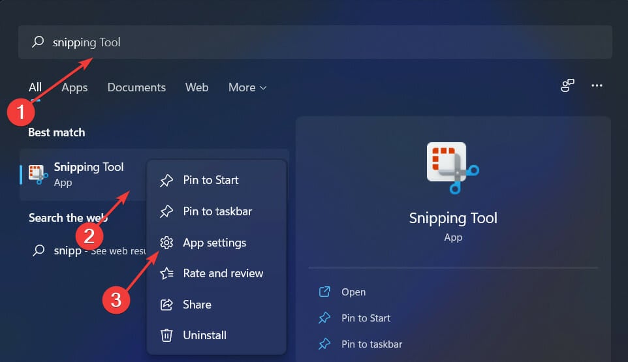Choose Share in the context menu
The width and height of the screenshot is (628, 362).
216,305
